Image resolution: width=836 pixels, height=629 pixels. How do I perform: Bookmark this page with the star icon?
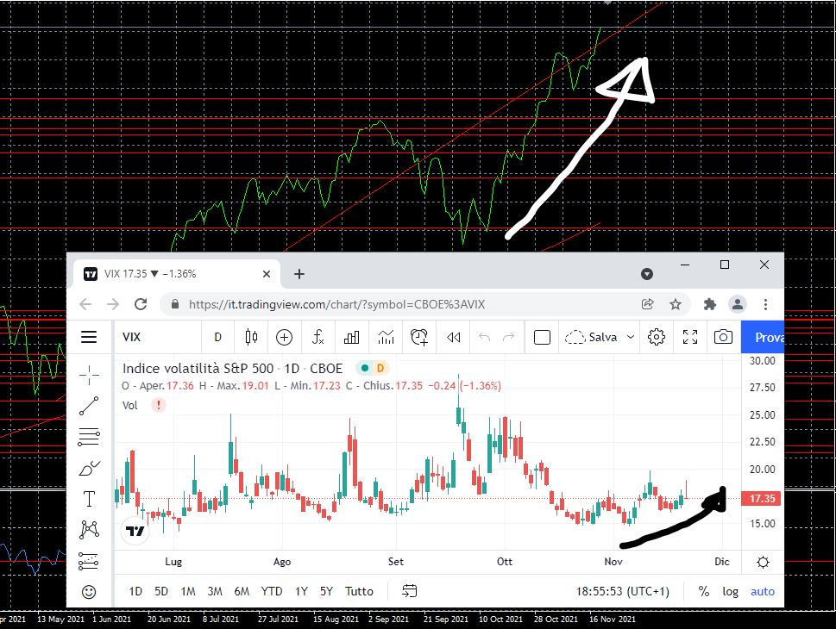pyautogui.click(x=676, y=304)
